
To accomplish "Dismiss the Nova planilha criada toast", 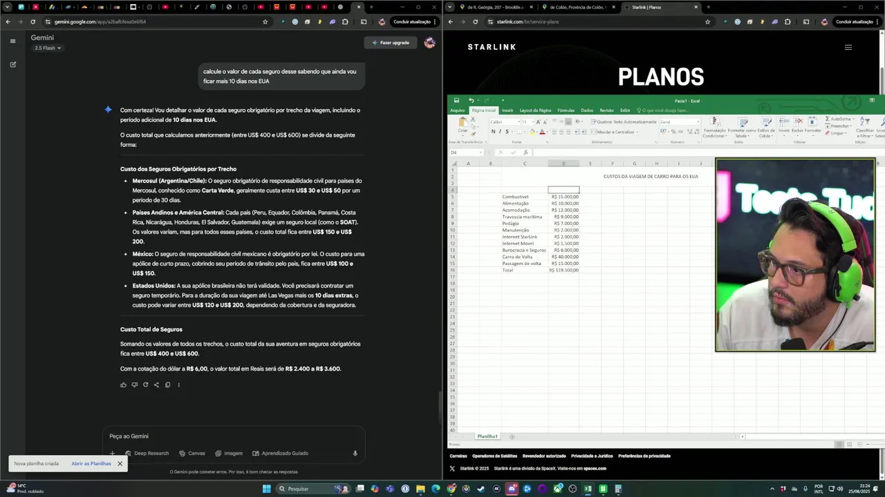I will pos(120,463).
